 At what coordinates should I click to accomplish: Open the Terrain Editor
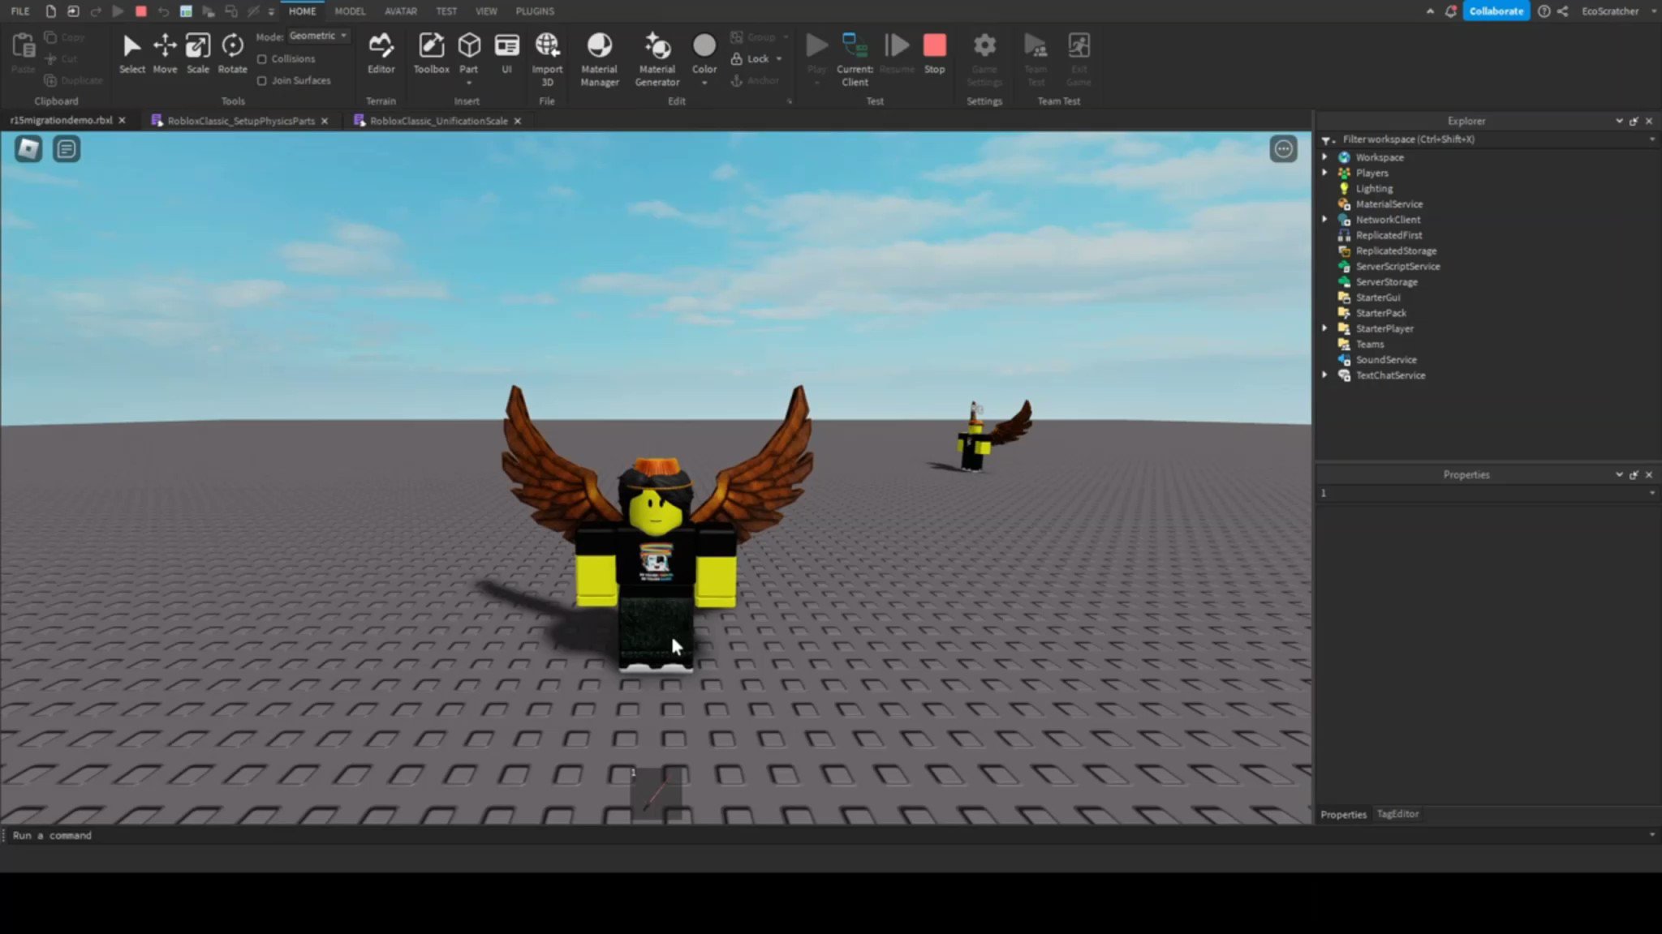click(381, 54)
